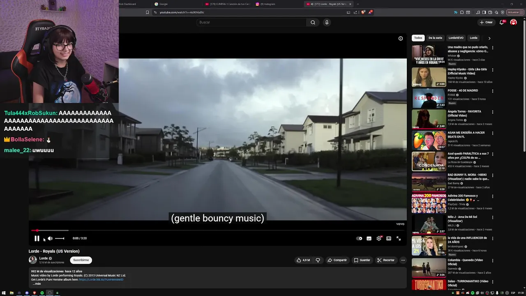Open the Milo J Ama De Mi Sol thumbnail
Viewport: 526px width, 296px height.
pyautogui.click(x=429, y=224)
